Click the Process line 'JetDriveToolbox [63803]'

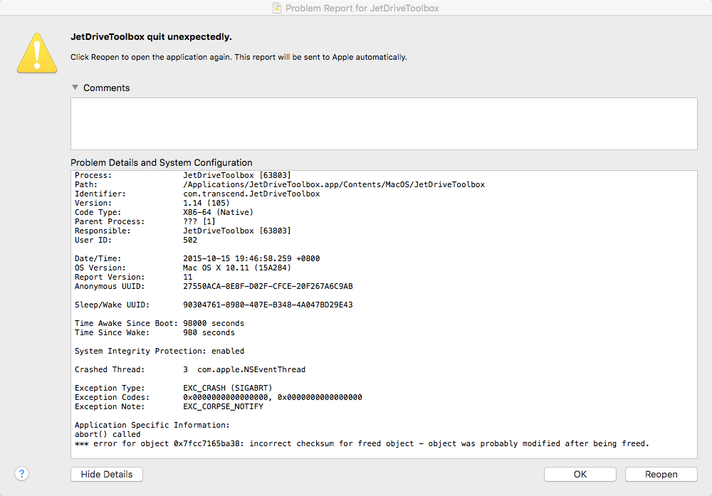click(237, 175)
